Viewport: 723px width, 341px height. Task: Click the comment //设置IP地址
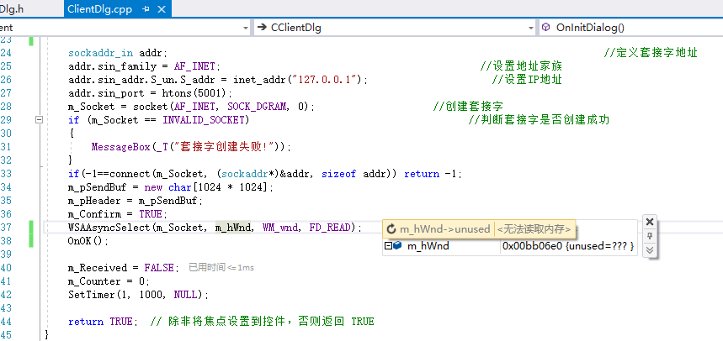pos(527,80)
